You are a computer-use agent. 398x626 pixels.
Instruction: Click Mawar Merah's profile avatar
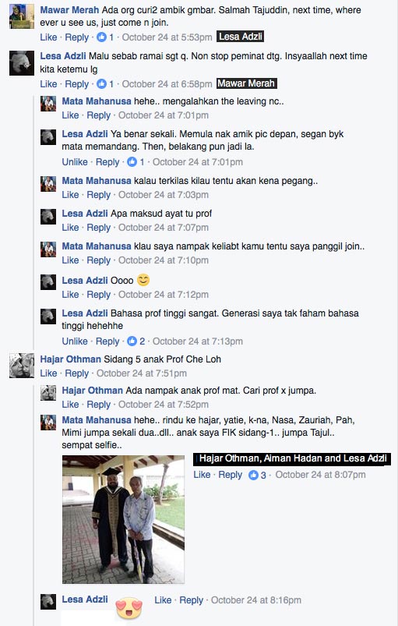[x=22, y=16]
